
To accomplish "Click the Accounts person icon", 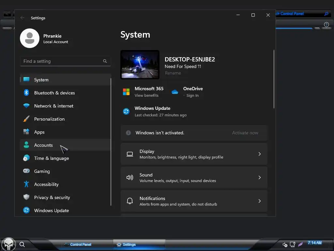I will tap(26, 145).
